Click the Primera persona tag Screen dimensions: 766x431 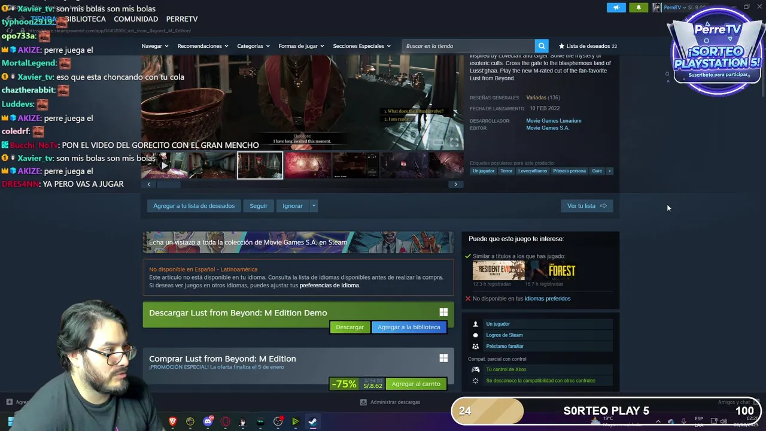coord(570,171)
